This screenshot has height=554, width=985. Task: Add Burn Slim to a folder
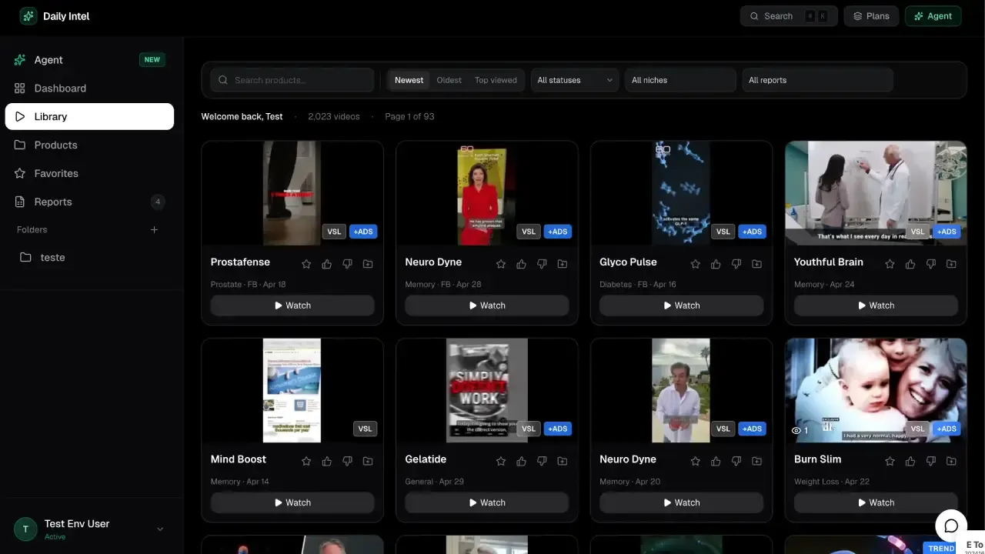(x=952, y=461)
